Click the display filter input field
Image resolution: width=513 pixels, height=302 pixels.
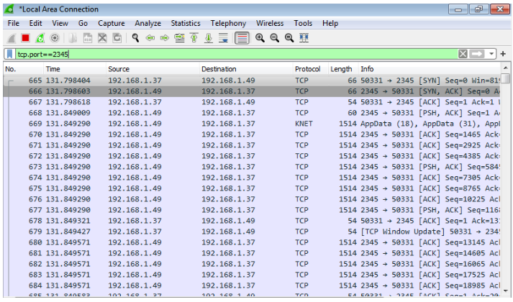click(x=236, y=54)
